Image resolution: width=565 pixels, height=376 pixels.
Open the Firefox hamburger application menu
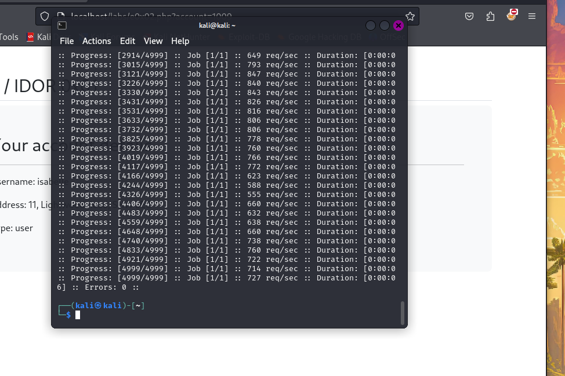[x=532, y=16]
